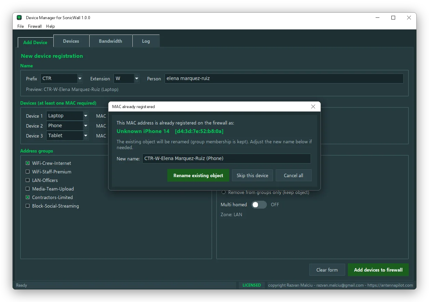Toggle the Multi homed switch

[259, 205]
